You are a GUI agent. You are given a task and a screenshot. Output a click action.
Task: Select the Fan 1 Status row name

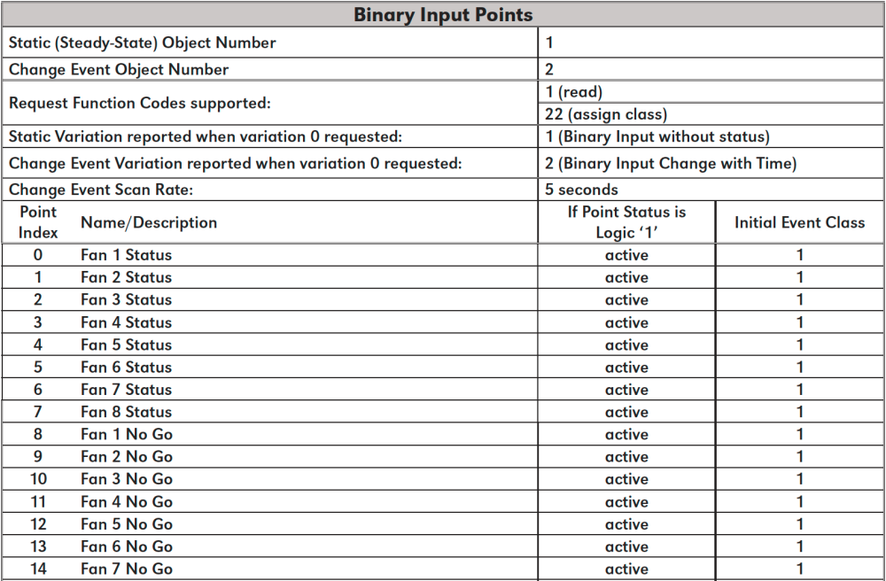point(126,255)
